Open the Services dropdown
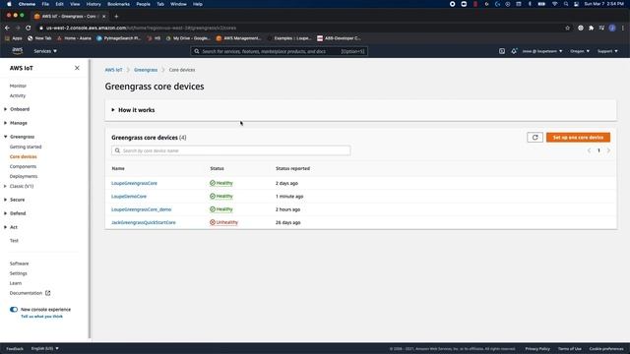Viewport: 630px width, 354px height. coord(45,51)
